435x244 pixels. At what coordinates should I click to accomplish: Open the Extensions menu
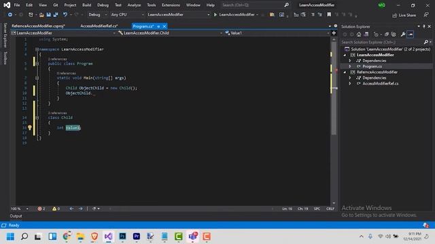[x=171, y=5]
